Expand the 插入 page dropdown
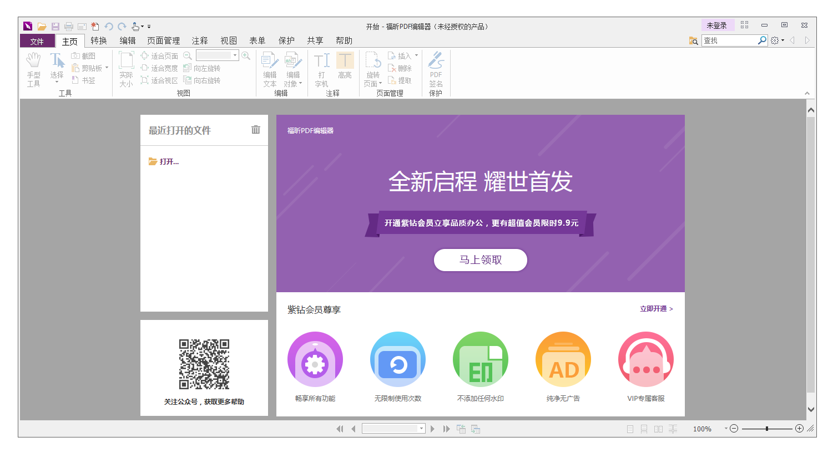Screen dimensions: 838x463 [x=416, y=55]
